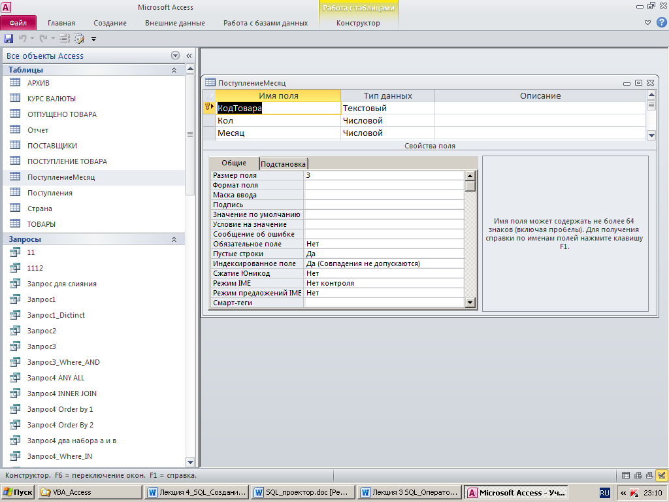Click navigation pane scrollbar down arrow

pos(190,462)
